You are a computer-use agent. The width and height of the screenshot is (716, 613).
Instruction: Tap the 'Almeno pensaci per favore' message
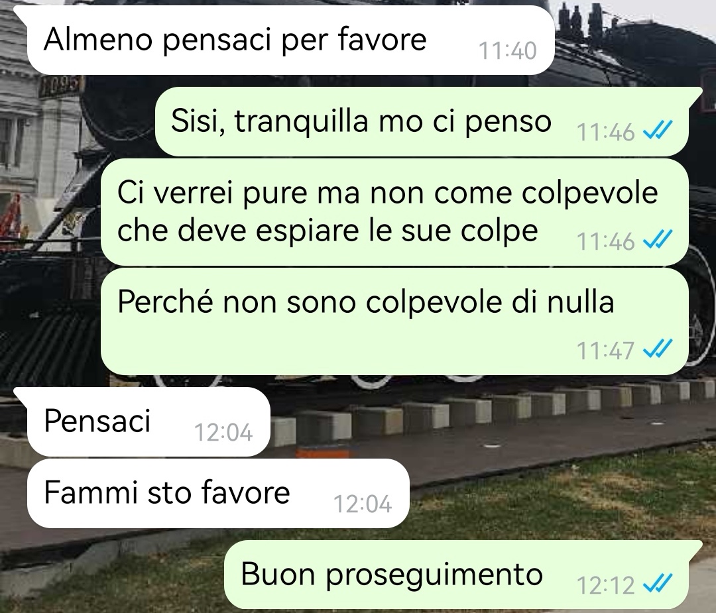point(290,40)
